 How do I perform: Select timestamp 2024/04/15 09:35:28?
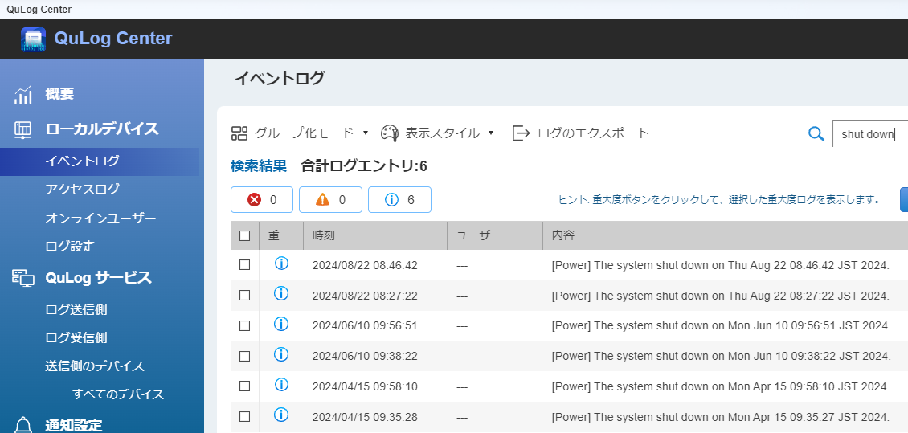pos(365,417)
